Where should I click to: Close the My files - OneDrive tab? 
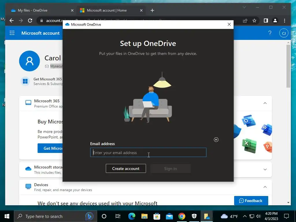[72, 10]
